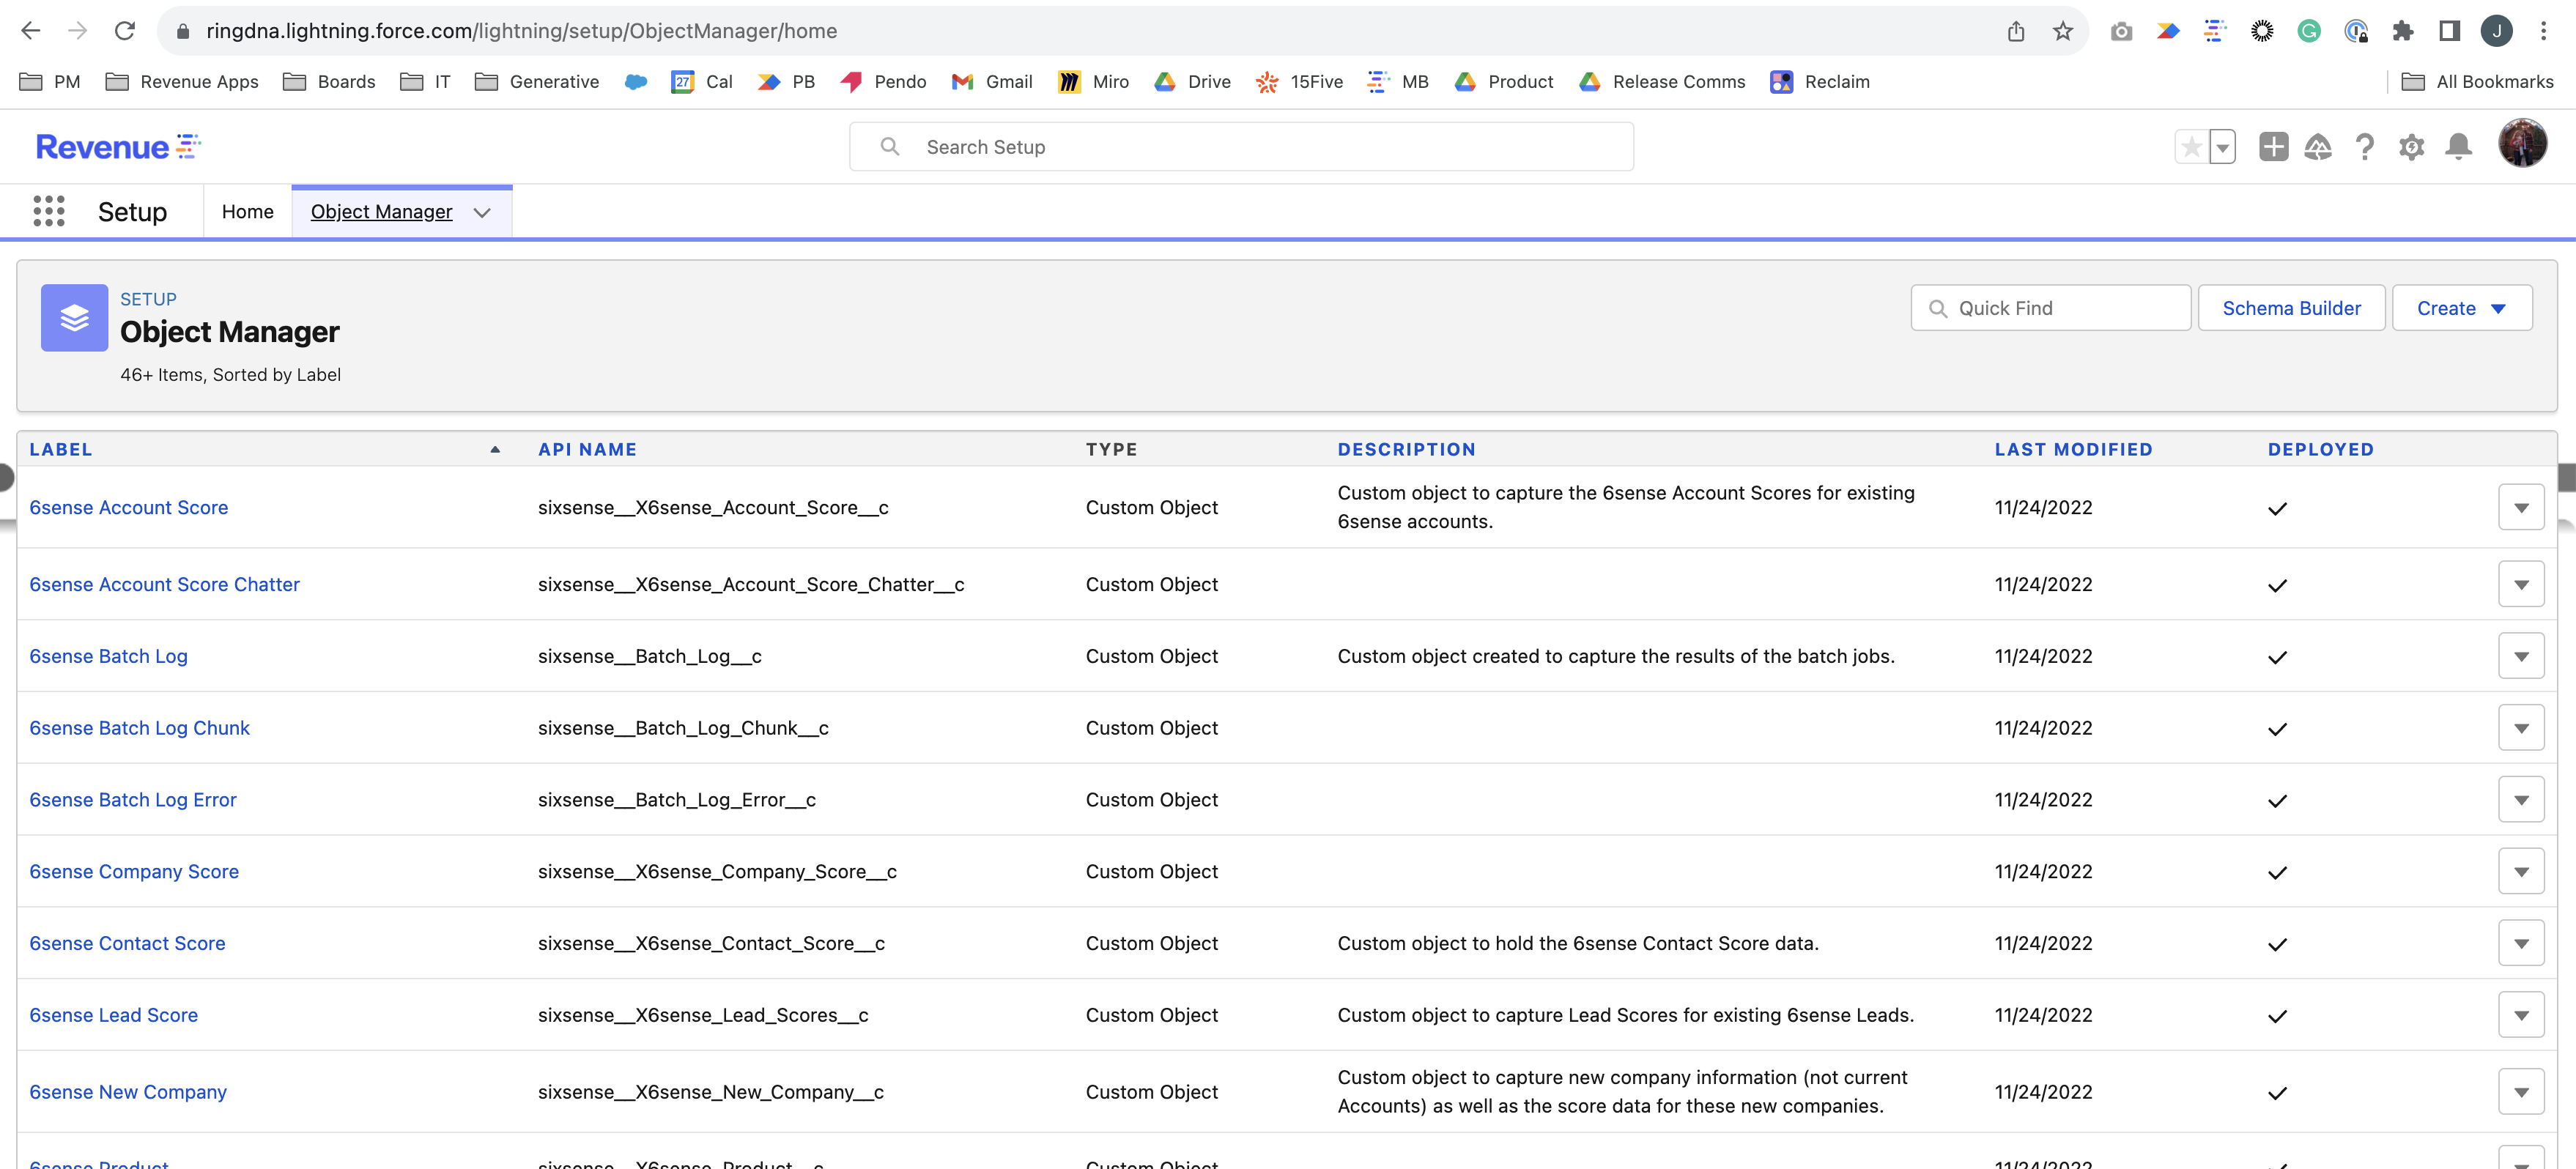
Task: Click the favorites star icon
Action: [x=2192, y=147]
